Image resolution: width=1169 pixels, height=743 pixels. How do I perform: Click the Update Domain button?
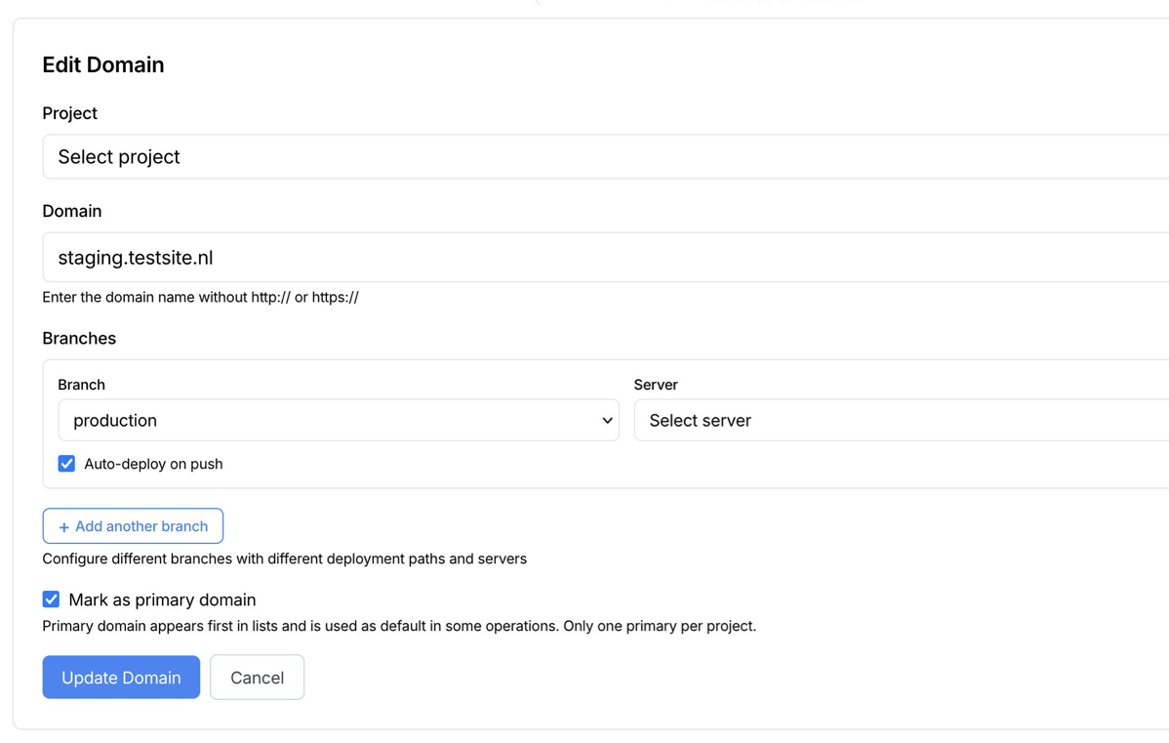[121, 677]
